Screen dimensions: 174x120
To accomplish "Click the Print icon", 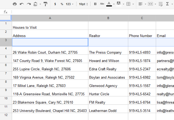I will [x=15, y=4].
